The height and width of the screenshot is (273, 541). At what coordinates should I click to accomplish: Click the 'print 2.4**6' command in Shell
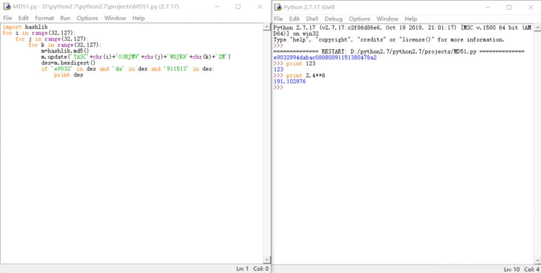click(x=305, y=75)
